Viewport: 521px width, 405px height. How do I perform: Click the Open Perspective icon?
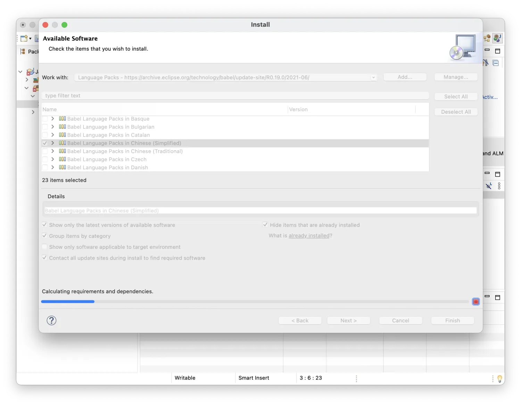[487, 38]
